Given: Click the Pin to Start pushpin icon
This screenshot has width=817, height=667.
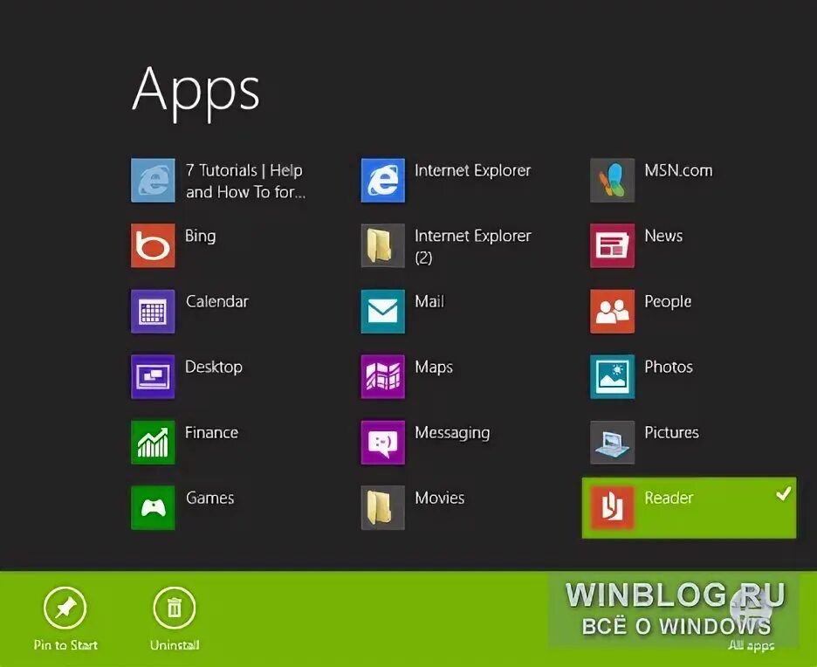Looking at the screenshot, I should tap(65, 608).
